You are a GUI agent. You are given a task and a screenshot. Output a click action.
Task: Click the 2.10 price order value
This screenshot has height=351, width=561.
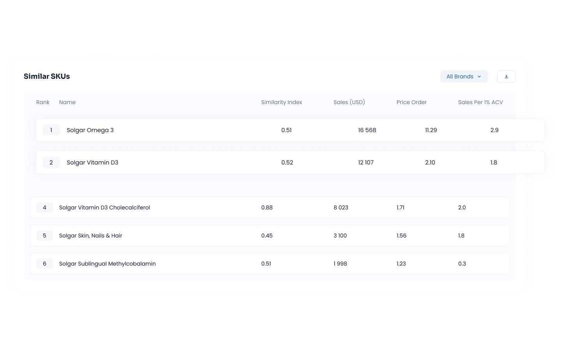(430, 163)
